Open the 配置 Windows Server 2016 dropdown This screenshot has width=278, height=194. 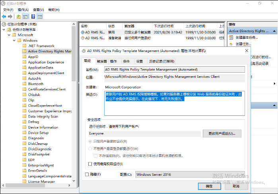pos(190,175)
